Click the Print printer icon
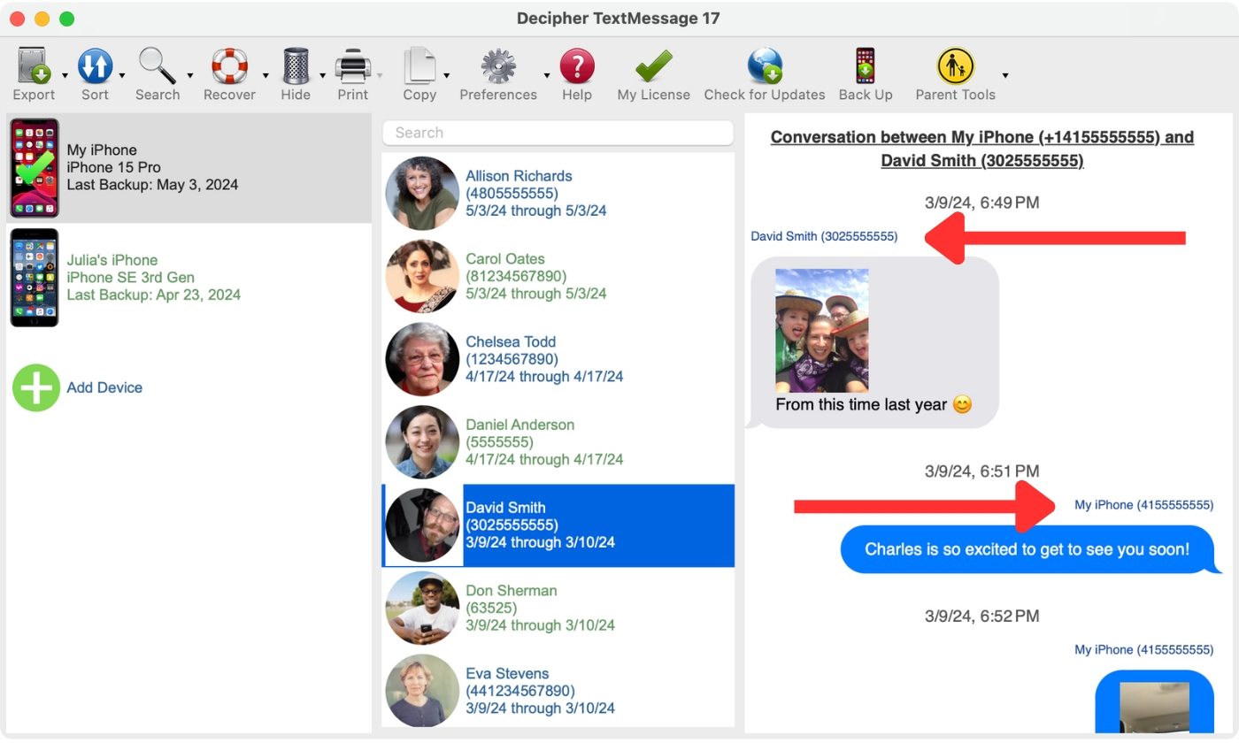The width and height of the screenshot is (1239, 743). click(353, 67)
